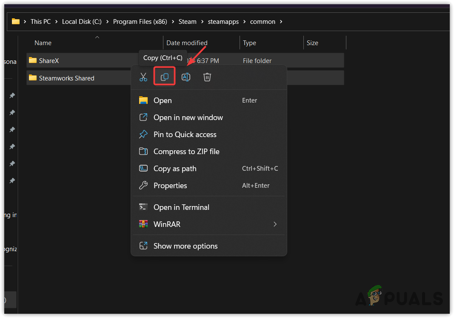This screenshot has width=454, height=318.
Task: Click the Copy icon in context menu
Action: pyautogui.click(x=164, y=77)
